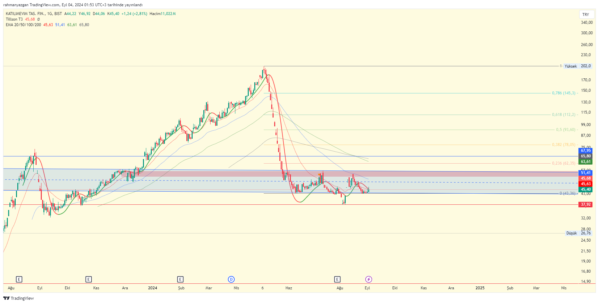Image resolution: width=599 pixels, height=304 pixels.
Task: Click the TradingView logo at bottom left
Action: [x=19, y=298]
